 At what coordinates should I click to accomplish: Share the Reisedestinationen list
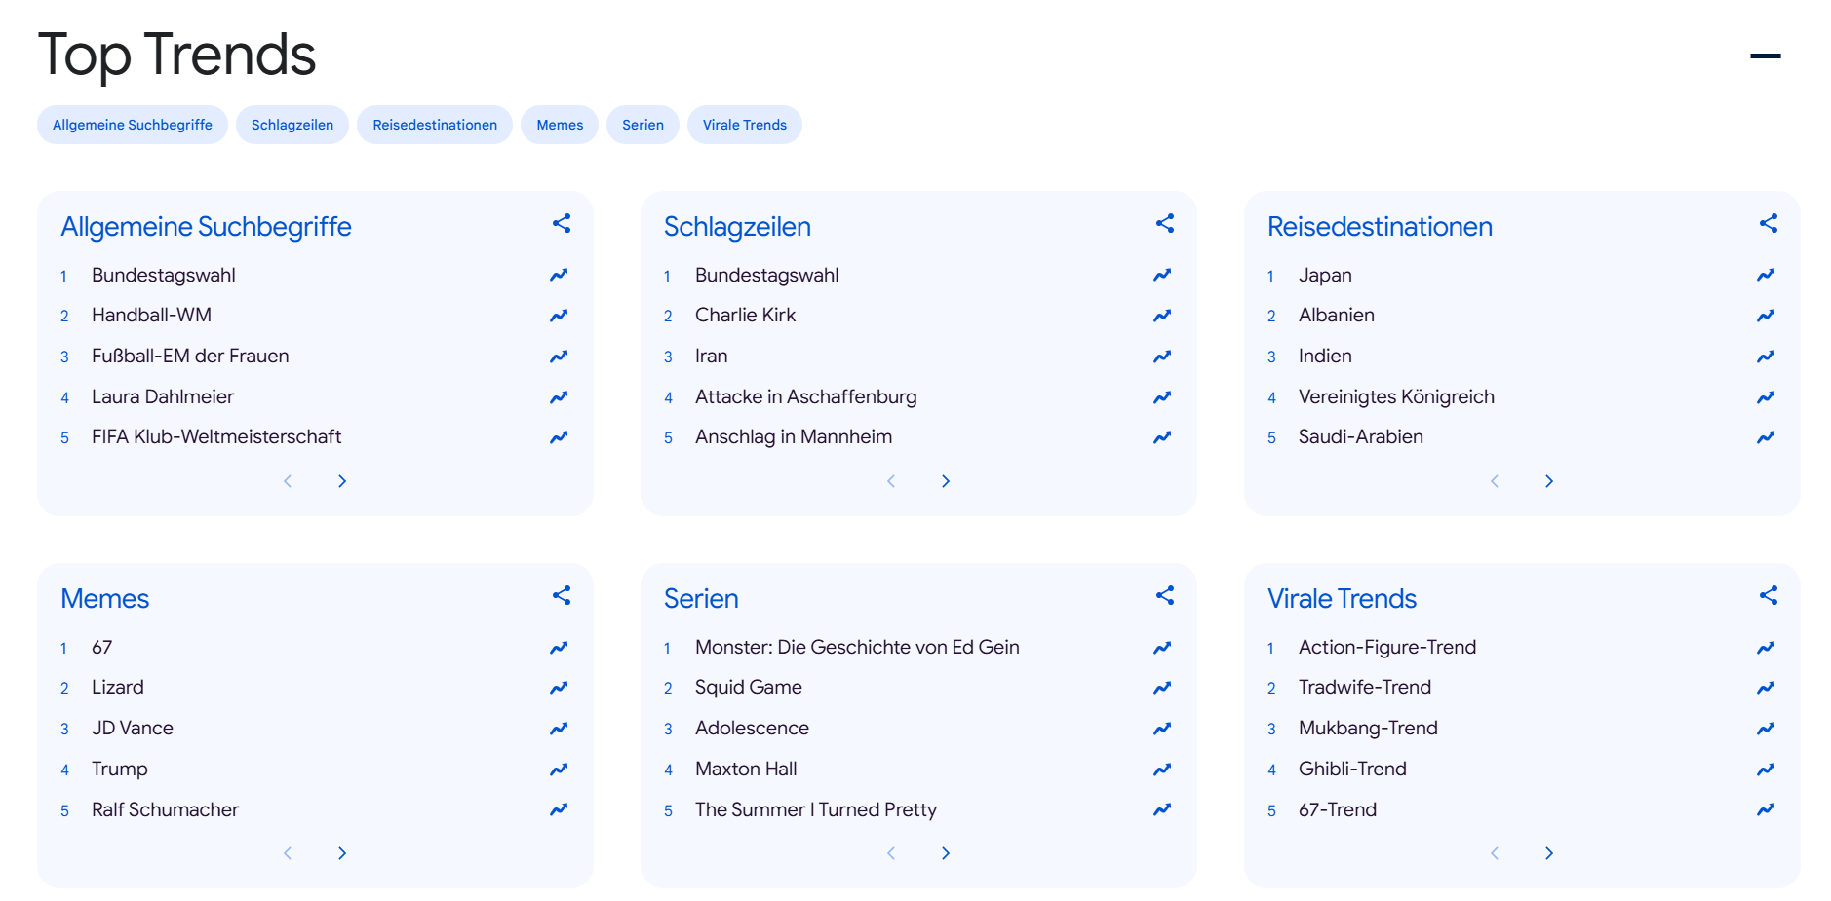tap(1769, 223)
